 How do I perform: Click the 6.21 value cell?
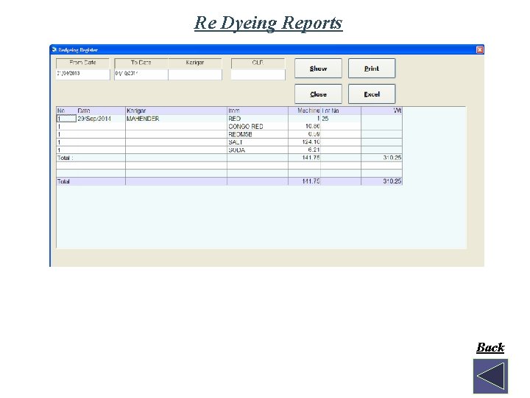pos(304,150)
